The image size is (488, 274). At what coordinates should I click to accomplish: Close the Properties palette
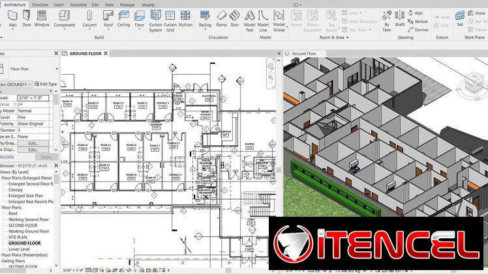[56, 53]
